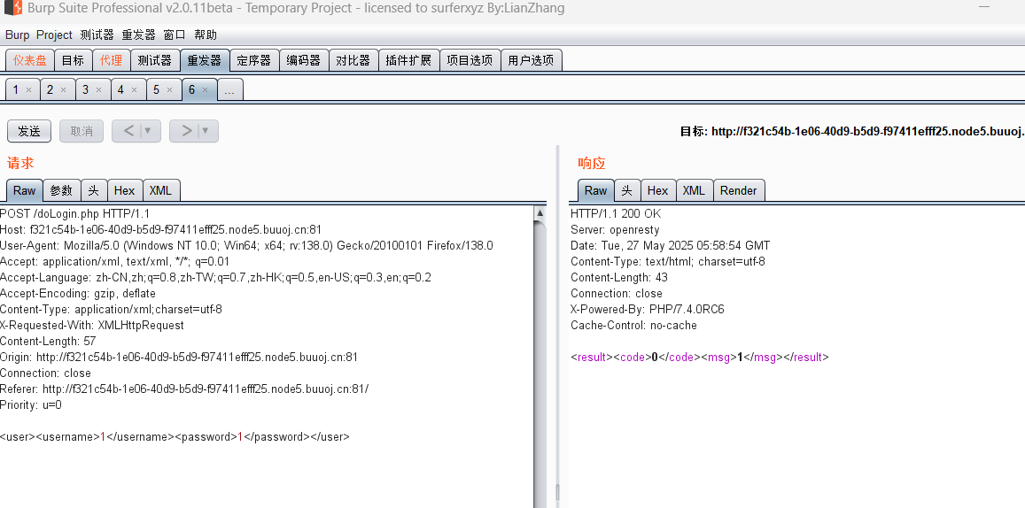Open the Project menu
1025x508 pixels.
coord(54,35)
